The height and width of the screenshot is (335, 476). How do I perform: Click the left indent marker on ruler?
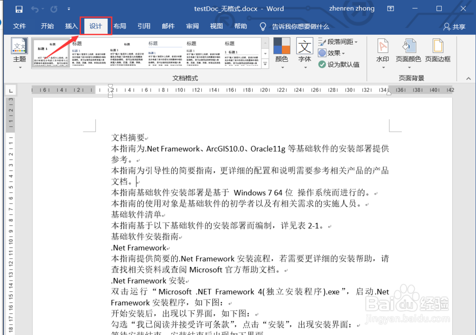pyautogui.click(x=110, y=95)
